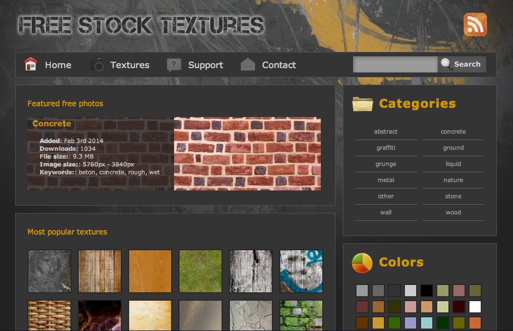Pick the white color swatch
This screenshot has width=513, height=331.
pos(475,307)
